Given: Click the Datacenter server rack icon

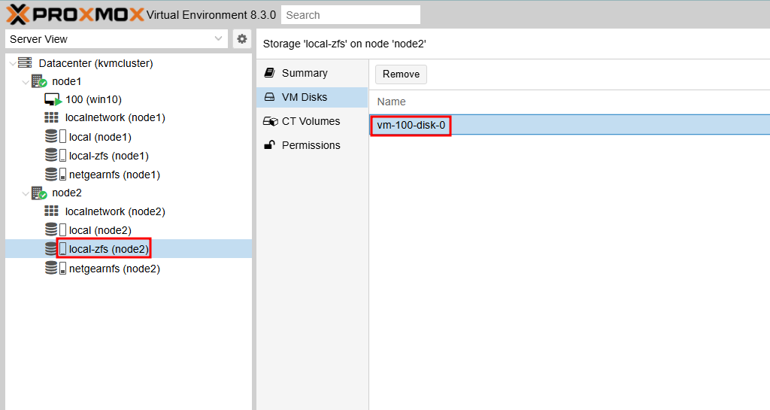Looking at the screenshot, I should click(25, 63).
